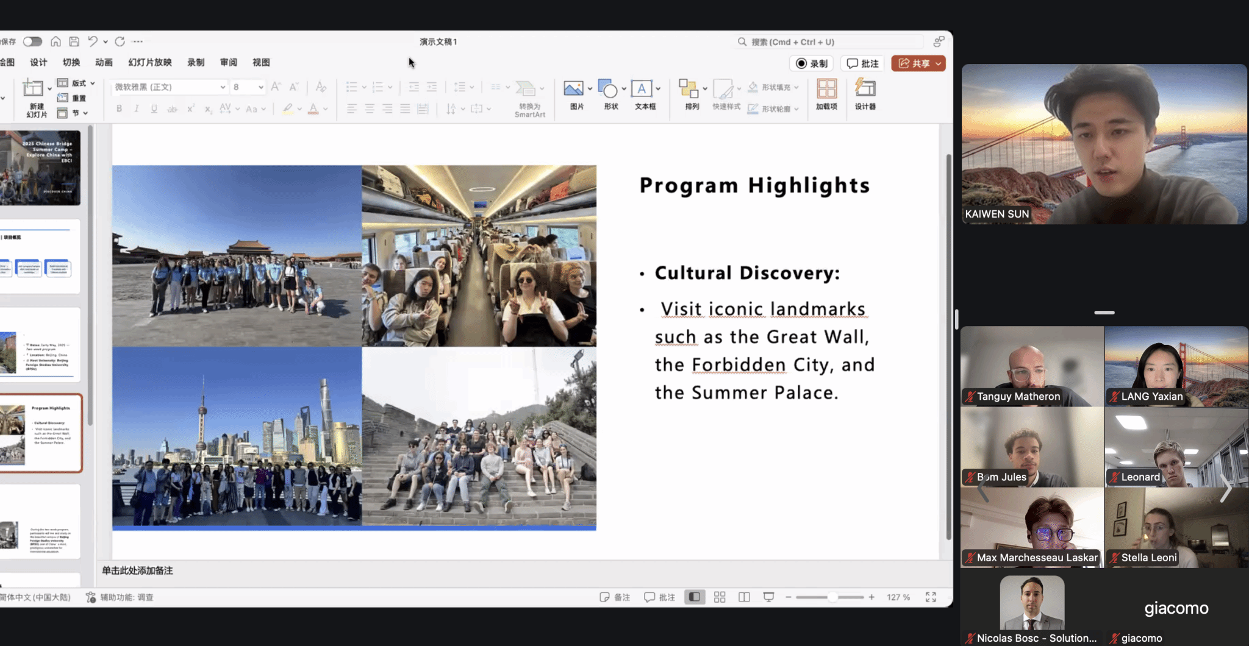Image resolution: width=1249 pixels, height=646 pixels.
Task: Toggle notes (备注) pane in status bar
Action: click(615, 597)
